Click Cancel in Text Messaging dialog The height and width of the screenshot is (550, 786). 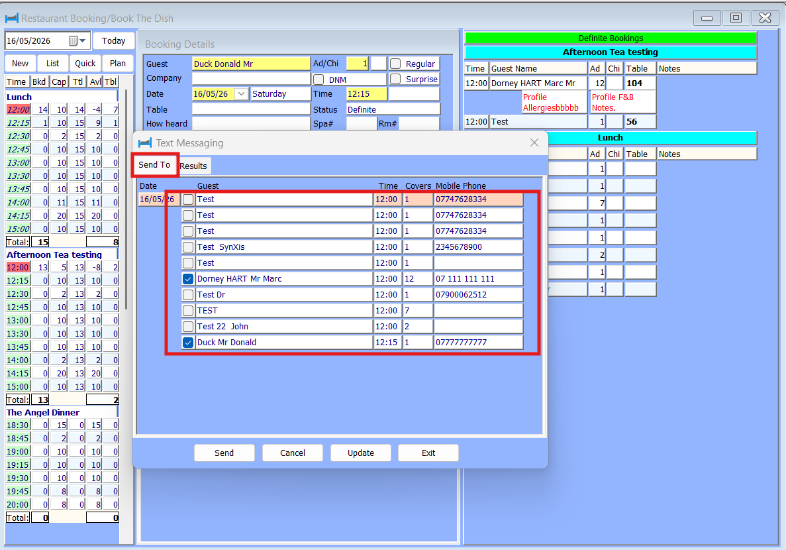click(293, 453)
